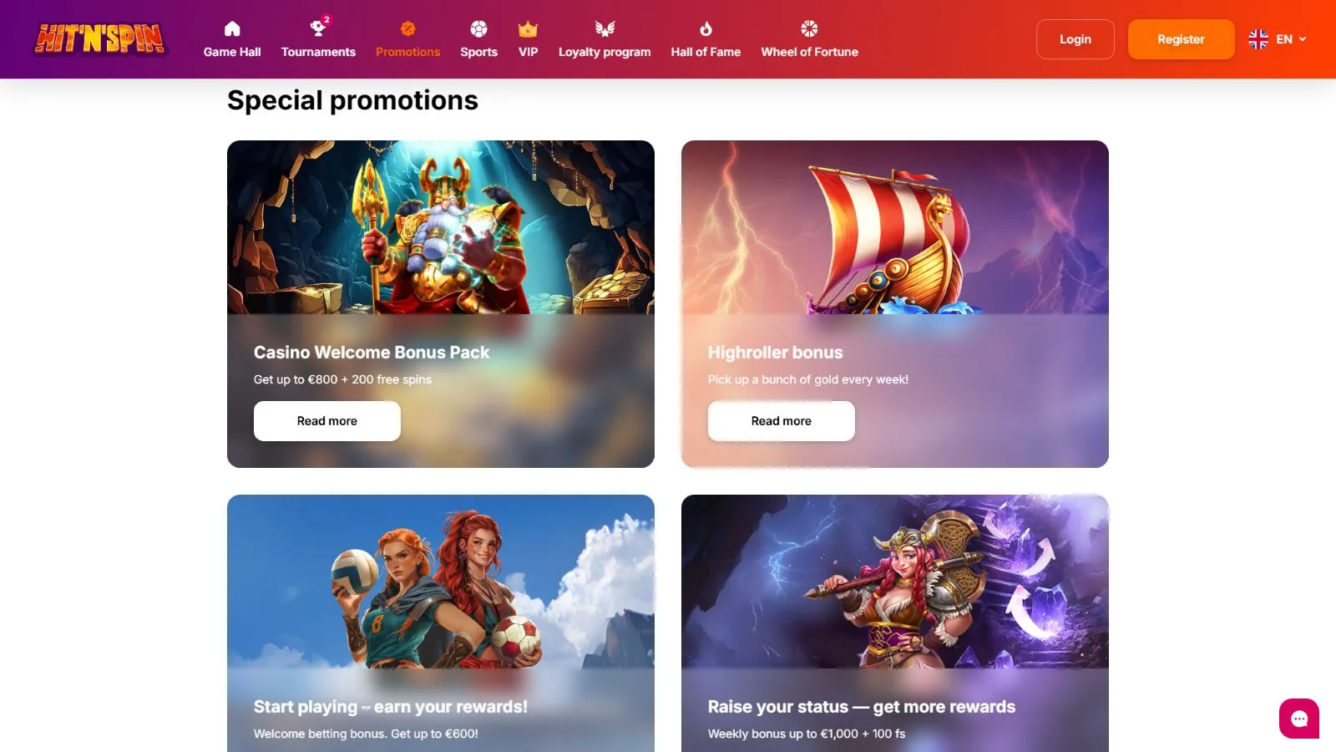Select the Tournaments menu label
1336x752 pixels.
tap(318, 52)
